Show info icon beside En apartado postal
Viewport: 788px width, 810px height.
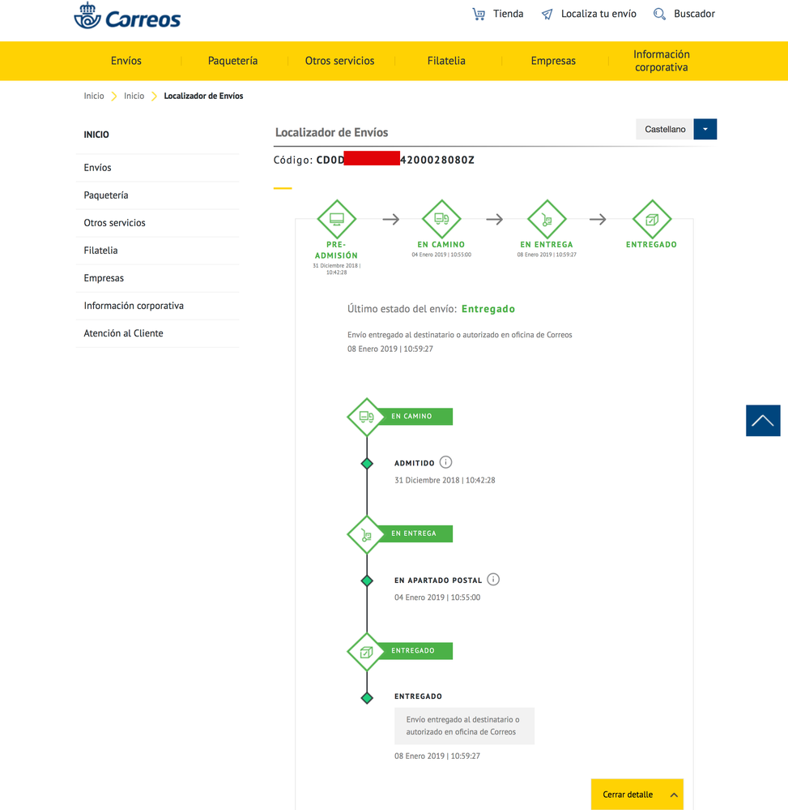click(x=493, y=580)
